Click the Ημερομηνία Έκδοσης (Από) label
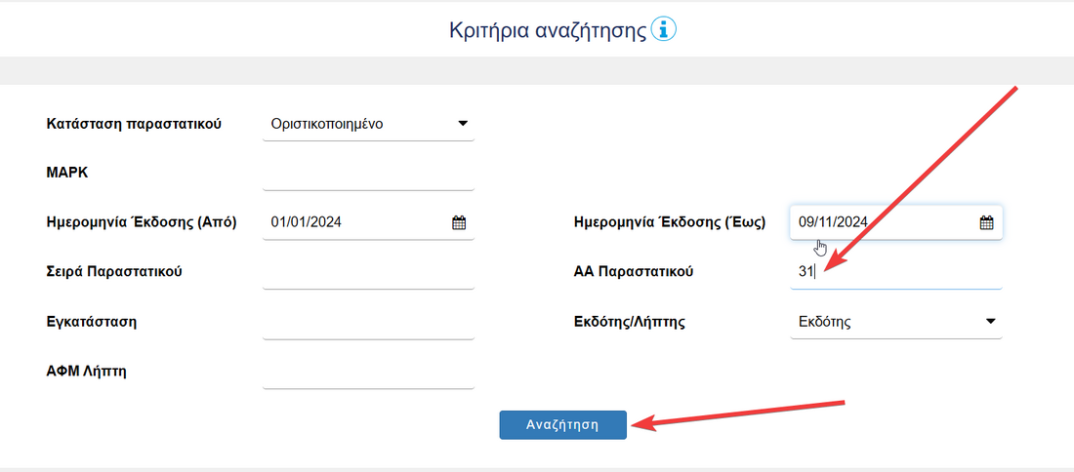 click(142, 221)
